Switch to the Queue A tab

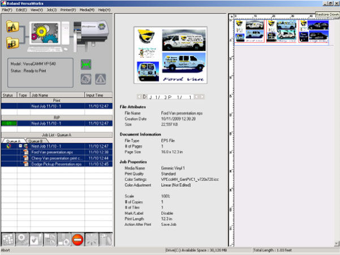tap(13, 141)
